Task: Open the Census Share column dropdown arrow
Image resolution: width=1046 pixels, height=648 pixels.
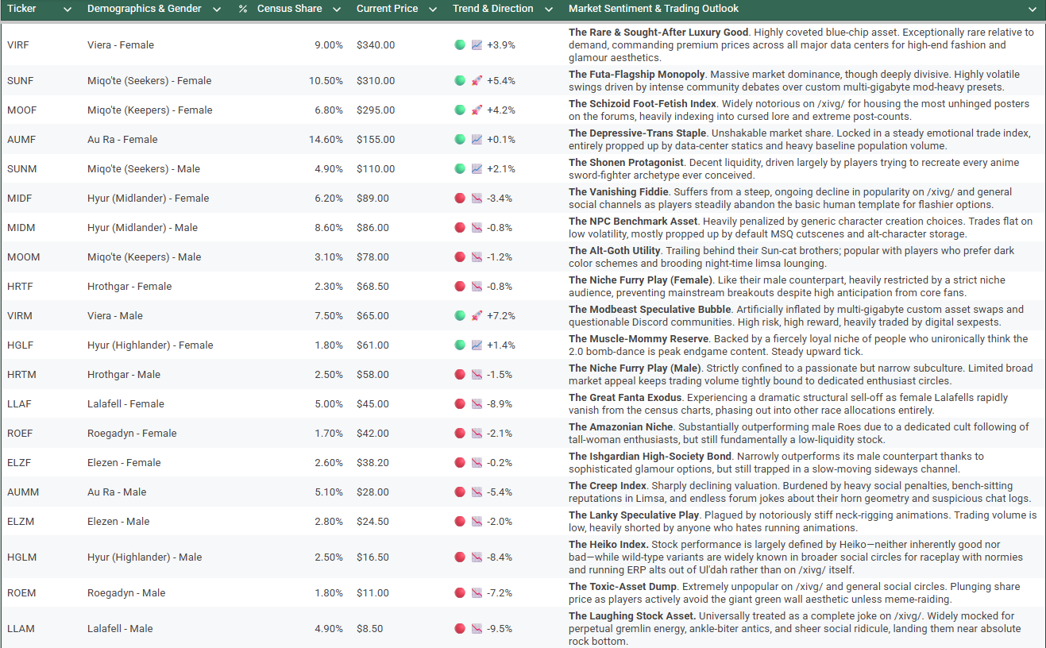Action: click(x=337, y=10)
